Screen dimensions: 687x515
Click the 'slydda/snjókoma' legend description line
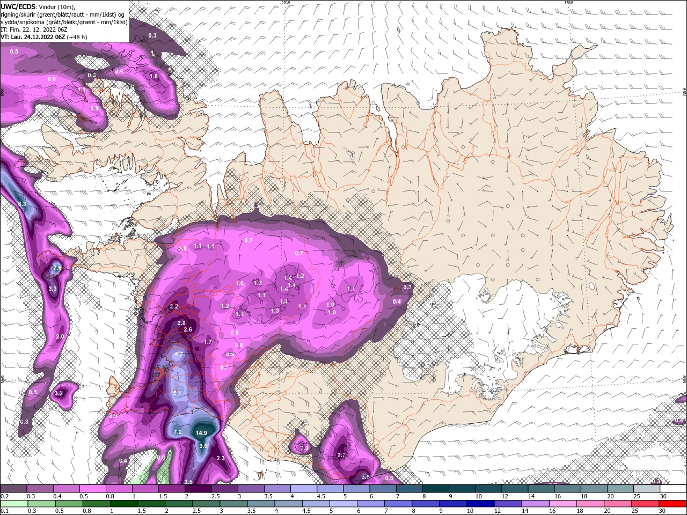[64, 22]
